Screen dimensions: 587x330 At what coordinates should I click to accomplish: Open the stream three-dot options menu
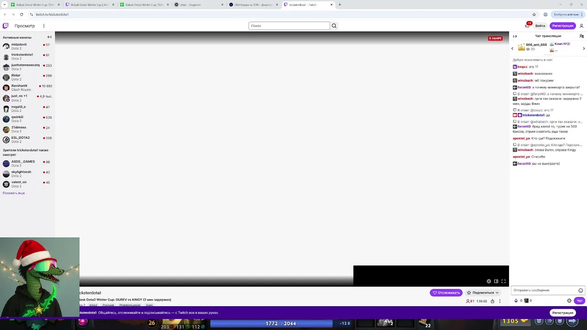(x=500, y=301)
